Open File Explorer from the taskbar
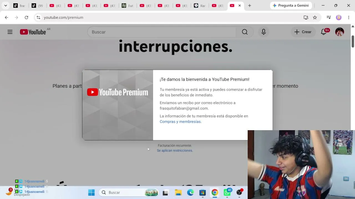355x199 pixels. point(178,192)
